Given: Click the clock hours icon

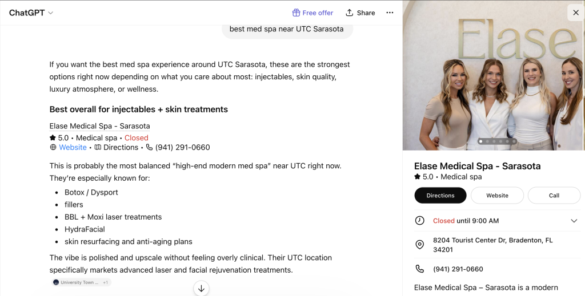Looking at the screenshot, I should 420,220.
